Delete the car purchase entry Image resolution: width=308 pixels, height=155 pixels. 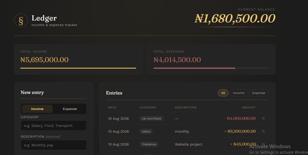(x=263, y=118)
